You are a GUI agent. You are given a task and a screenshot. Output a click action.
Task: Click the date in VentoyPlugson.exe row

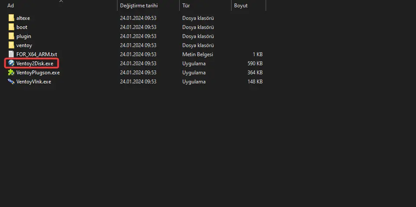pyautogui.click(x=138, y=73)
